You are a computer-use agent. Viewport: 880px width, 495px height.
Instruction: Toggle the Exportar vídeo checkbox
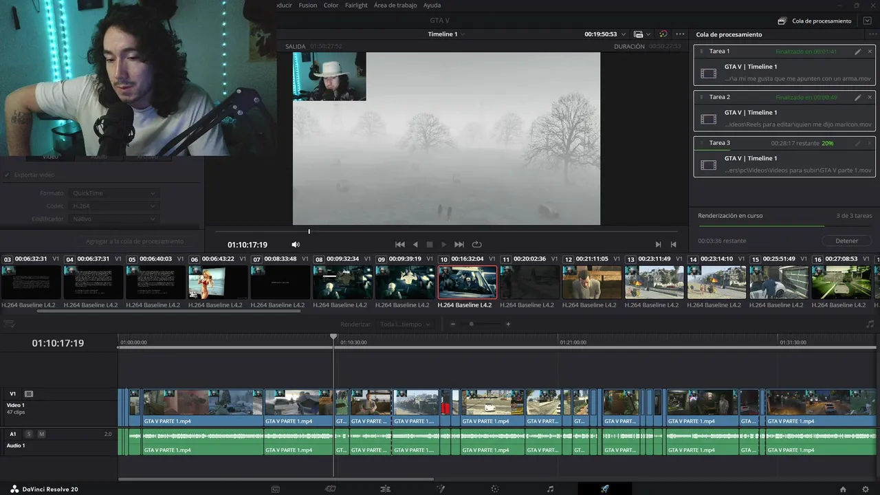point(7,175)
